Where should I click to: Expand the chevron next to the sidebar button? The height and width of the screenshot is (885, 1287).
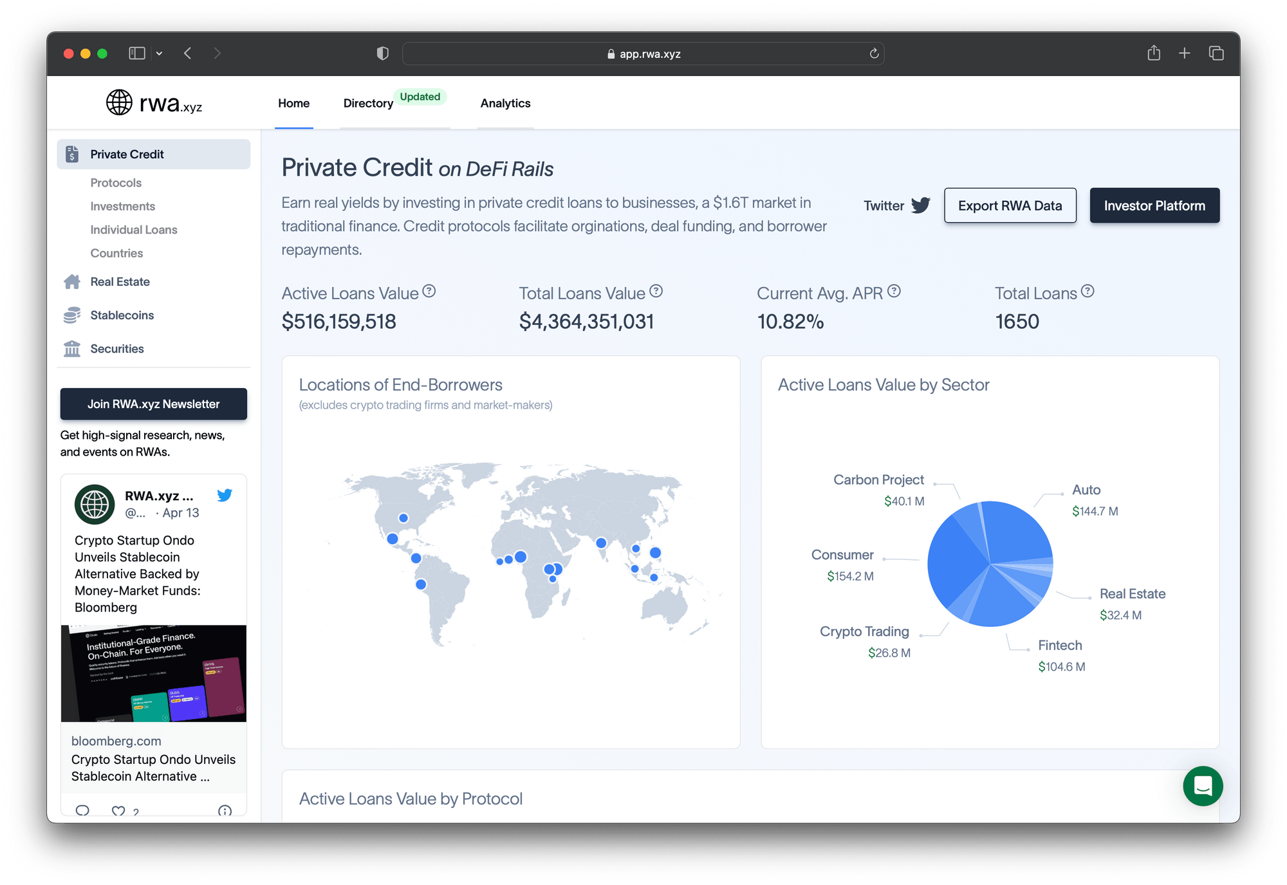click(x=160, y=53)
